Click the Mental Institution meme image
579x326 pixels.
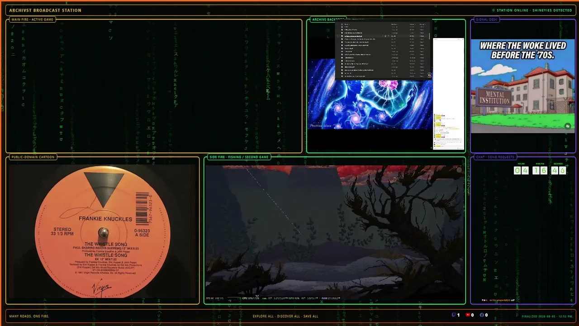523,86
